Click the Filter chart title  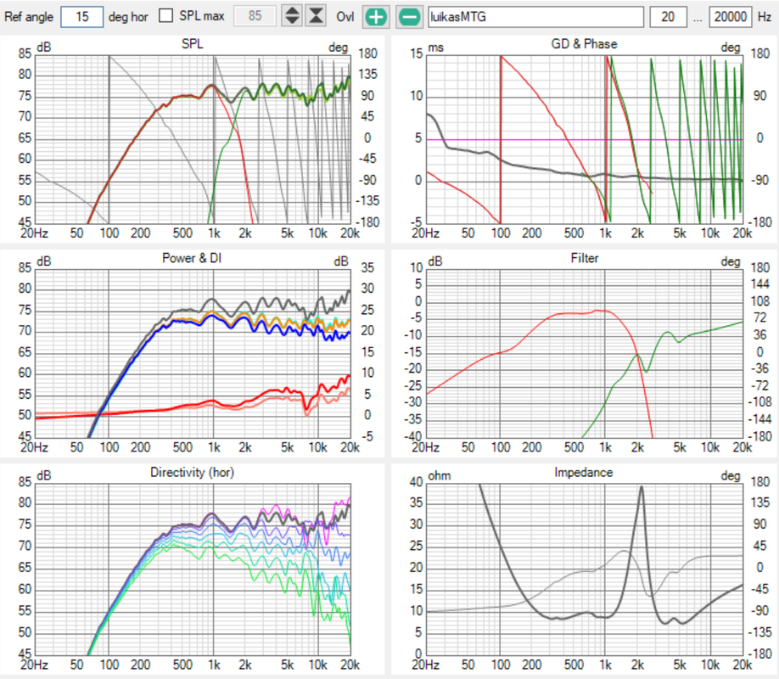(x=585, y=258)
